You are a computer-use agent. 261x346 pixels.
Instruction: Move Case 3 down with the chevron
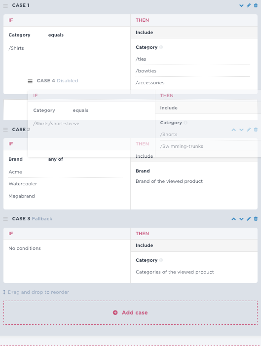[x=241, y=219]
